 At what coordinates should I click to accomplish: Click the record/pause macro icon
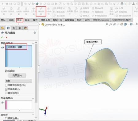coord(11,4)
